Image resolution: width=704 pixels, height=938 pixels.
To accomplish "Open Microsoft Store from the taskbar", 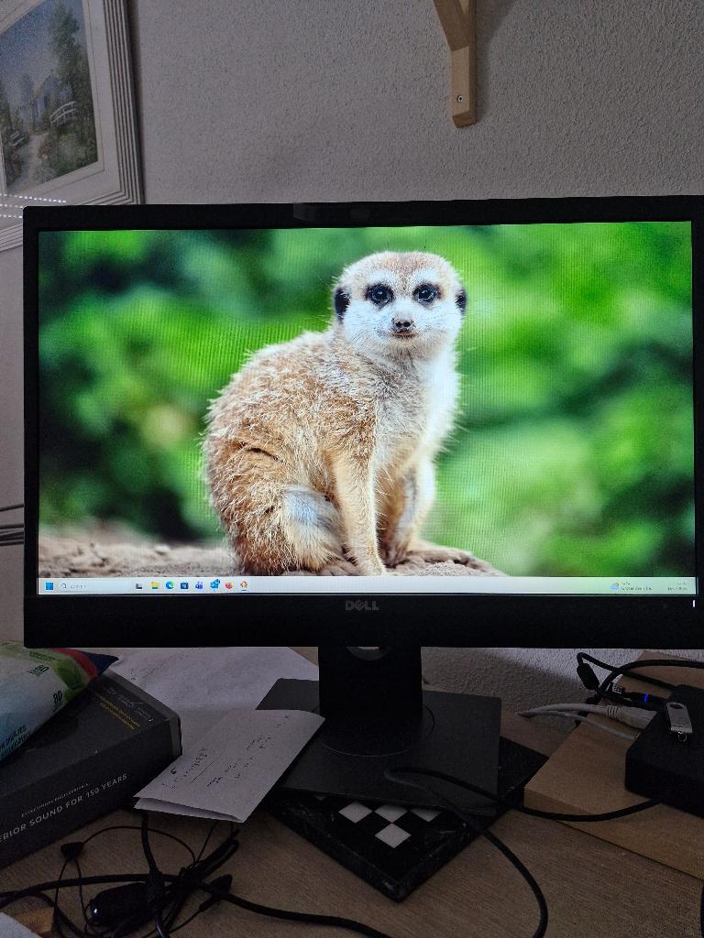I will click(x=184, y=585).
